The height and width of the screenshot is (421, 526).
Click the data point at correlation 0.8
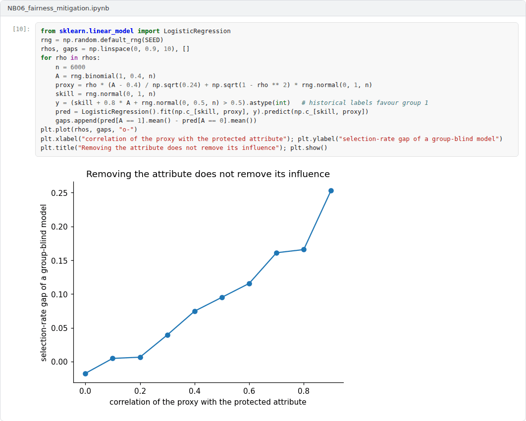[304, 250]
